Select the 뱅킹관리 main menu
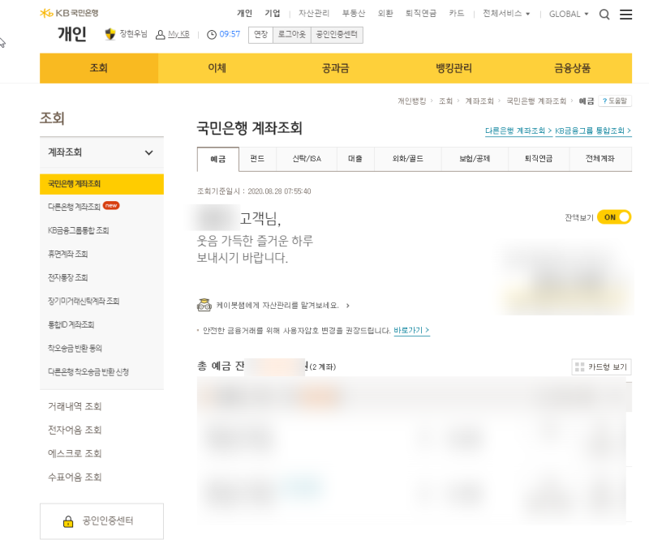649x557 pixels. (x=454, y=68)
